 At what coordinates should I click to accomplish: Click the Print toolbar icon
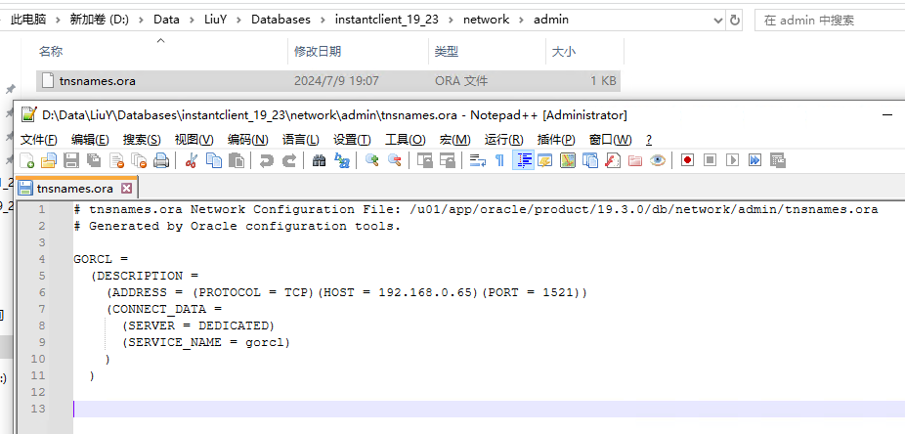[161, 160]
